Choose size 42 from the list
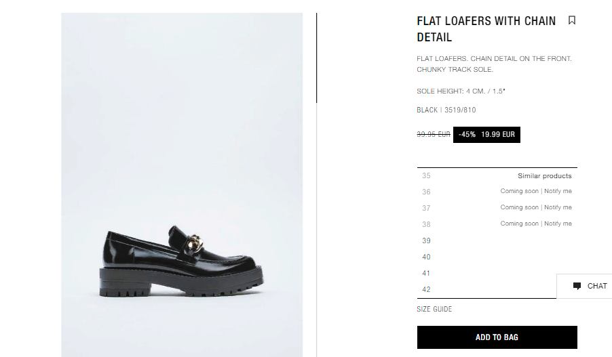Viewport: 612px width, 357px height. coord(486,289)
